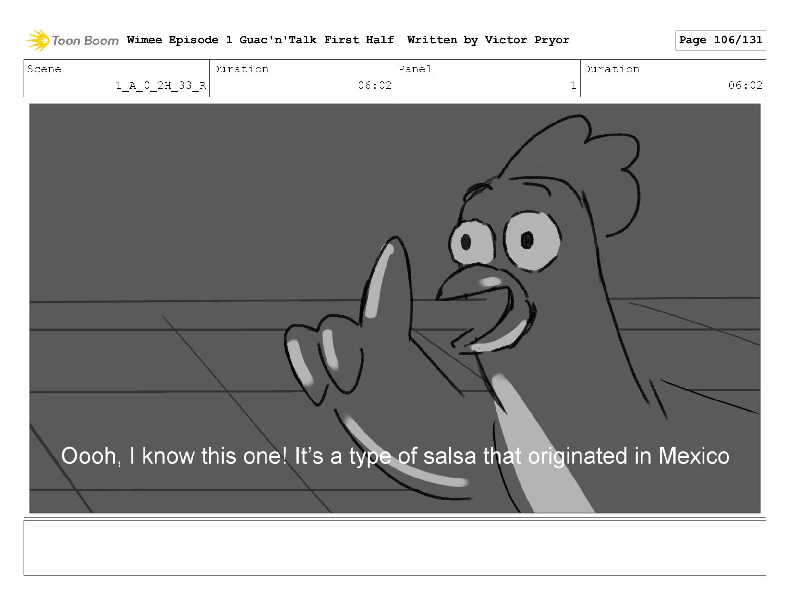
Task: Click 'Written by Victor Pryor' text
Action: click(x=488, y=40)
